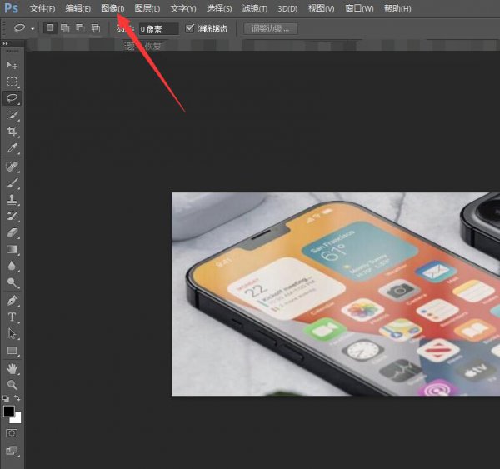This screenshot has width=500, height=469.
Task: Expand the collapsed toolbox with double arrows
Action: click(x=5, y=43)
